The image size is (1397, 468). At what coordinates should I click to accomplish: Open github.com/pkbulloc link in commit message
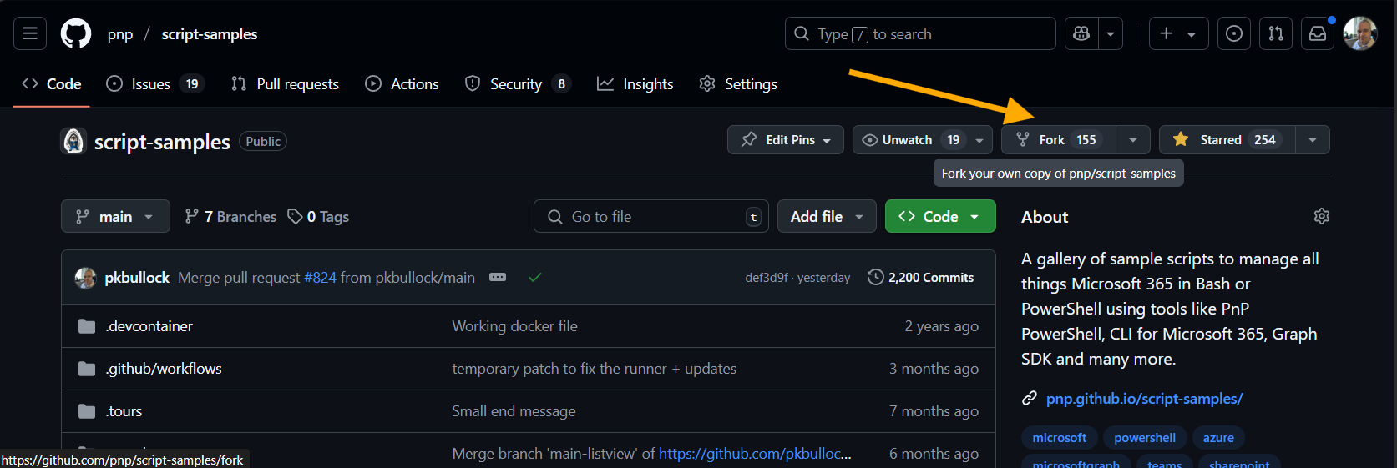click(x=755, y=454)
